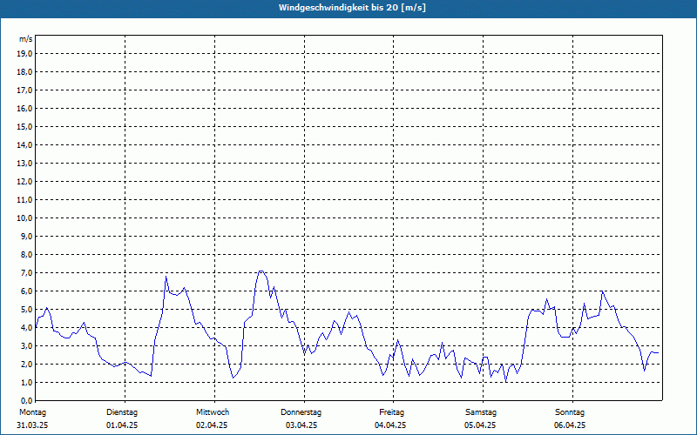Select the 01.04.25 date label
Screen dimensions: 697x435
(122, 425)
